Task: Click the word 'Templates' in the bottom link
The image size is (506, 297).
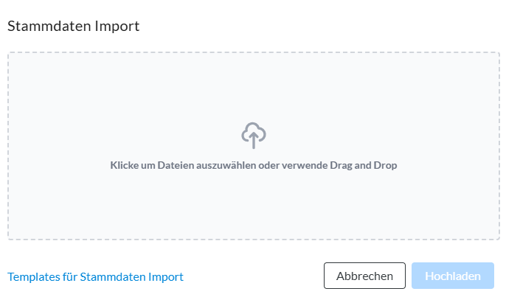Action: point(34,276)
